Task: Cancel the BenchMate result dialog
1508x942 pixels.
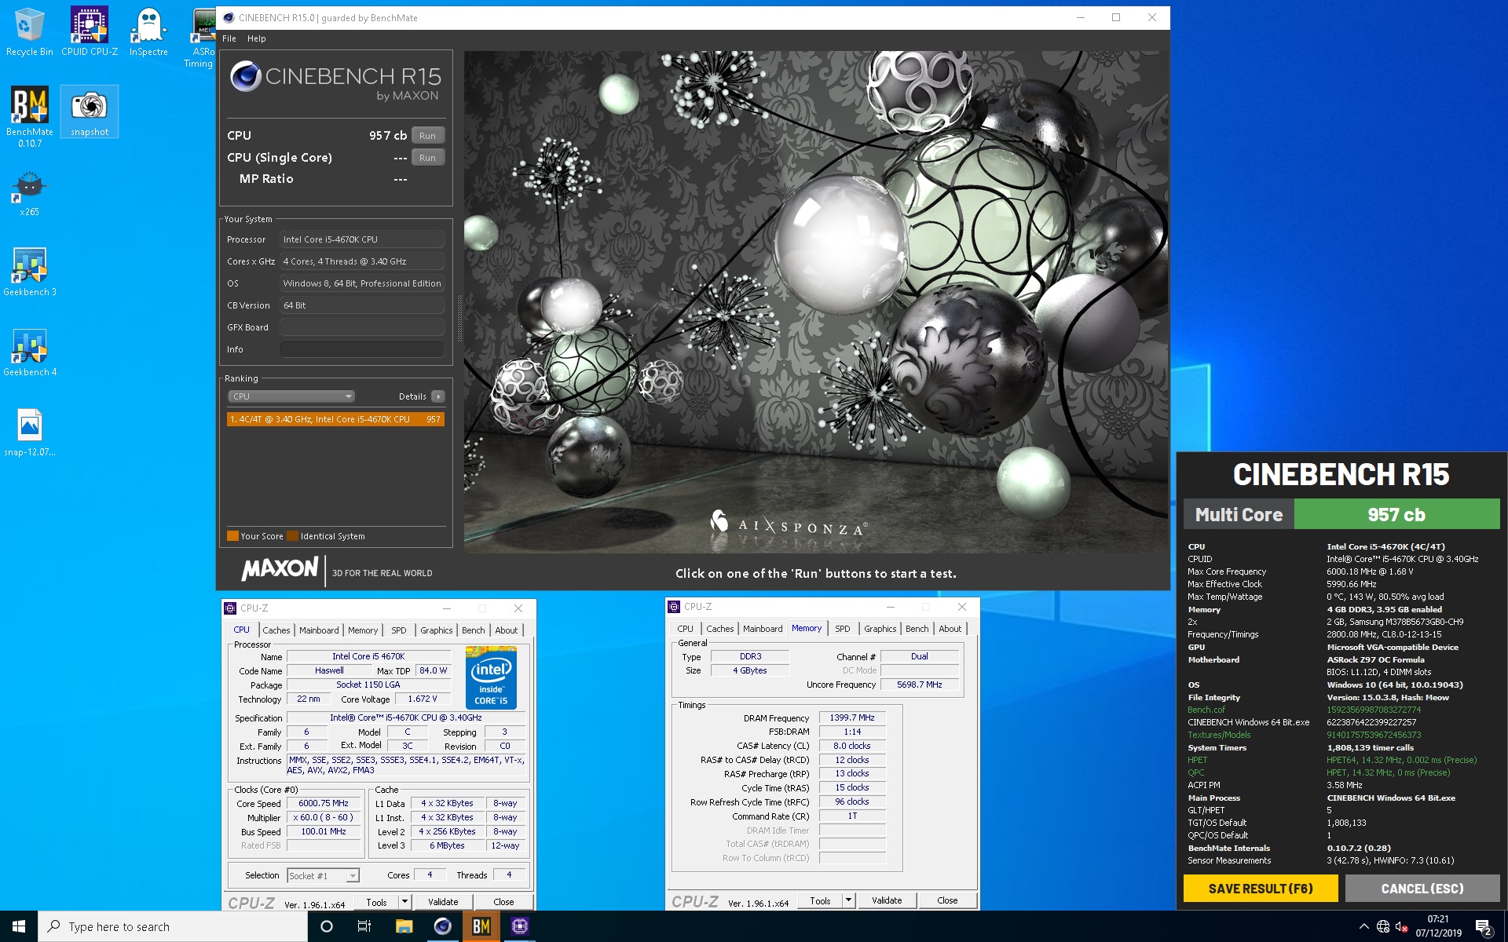Action: pos(1422,889)
